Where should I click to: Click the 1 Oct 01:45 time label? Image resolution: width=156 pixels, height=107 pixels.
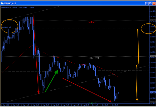[94, 105]
